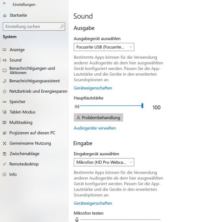Click the Problembehandlung button
Viewport: 201px width, 222px height.
pos(98,117)
